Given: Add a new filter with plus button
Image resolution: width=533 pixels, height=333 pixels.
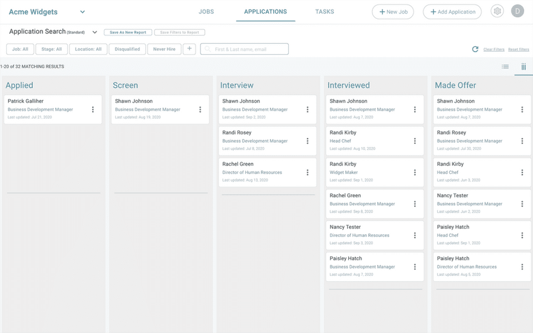Looking at the screenshot, I should coord(189,49).
